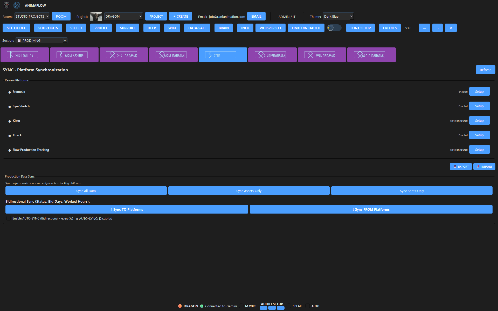Toggle the dark/light theme switch in toolbar
Viewport: 498px width, 311px height.
point(334,28)
